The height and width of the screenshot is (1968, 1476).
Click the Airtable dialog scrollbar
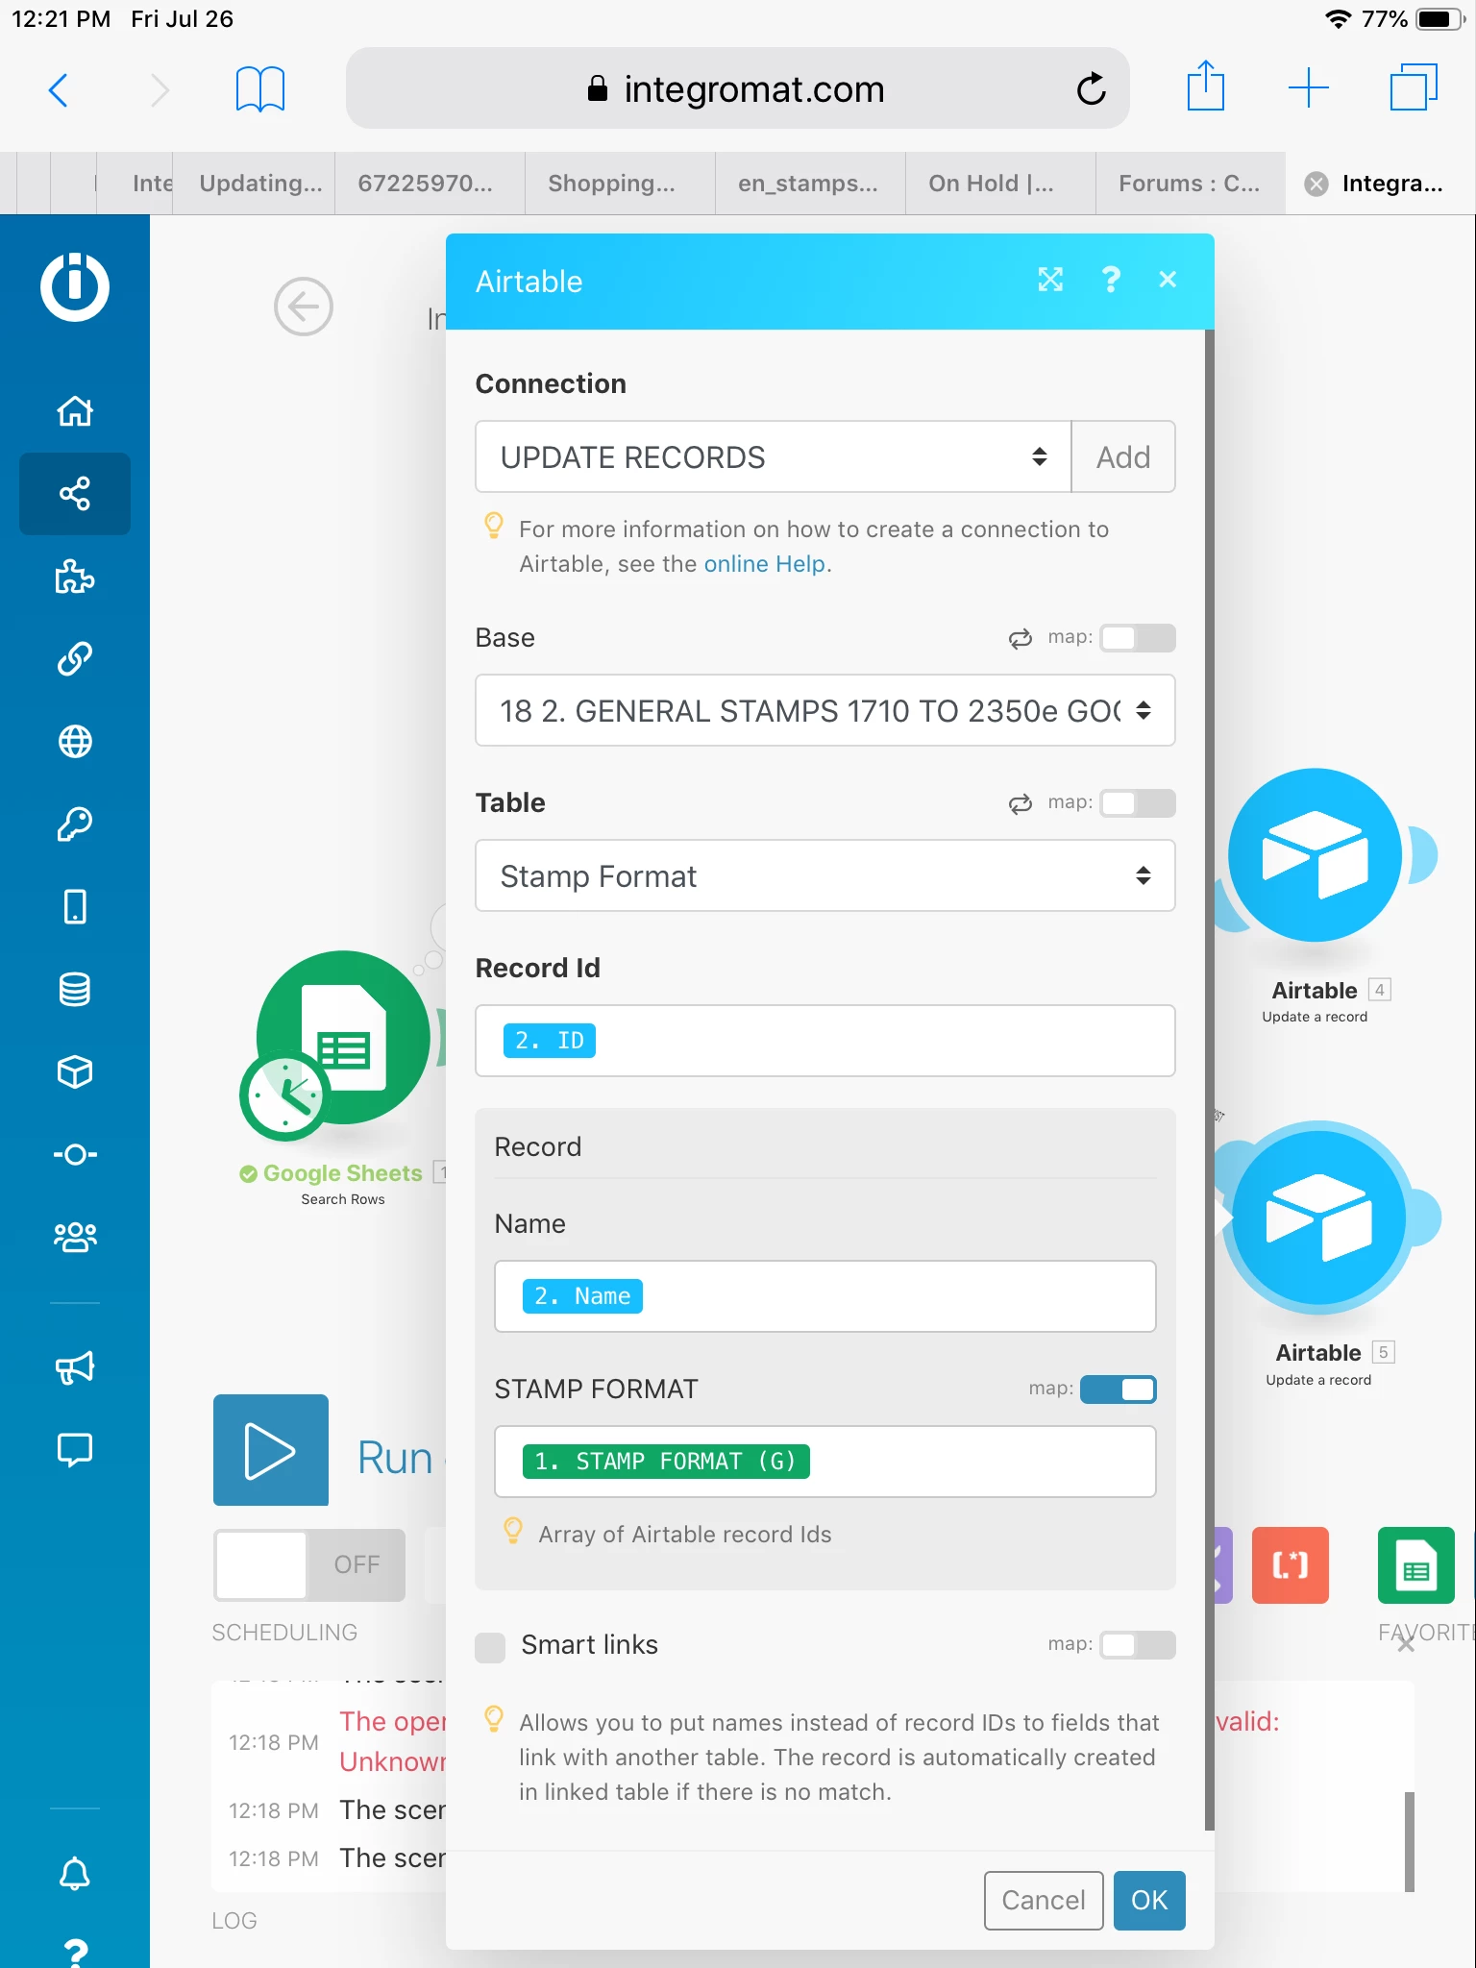point(1210,1081)
